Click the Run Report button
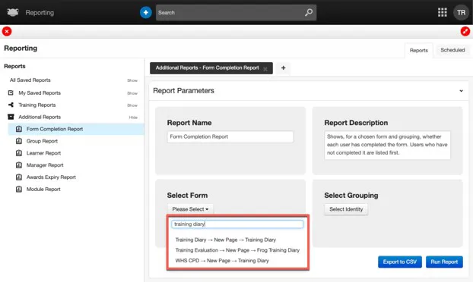The width and height of the screenshot is (473, 282). (x=444, y=262)
